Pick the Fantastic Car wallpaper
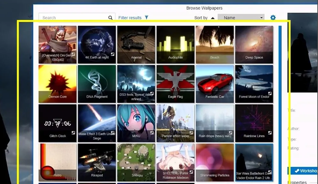Screen dimensions: 318x184 click(215, 84)
